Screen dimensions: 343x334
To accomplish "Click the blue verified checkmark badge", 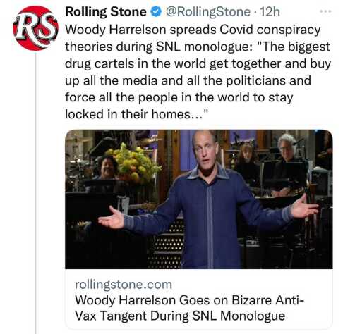I will 156,11.
